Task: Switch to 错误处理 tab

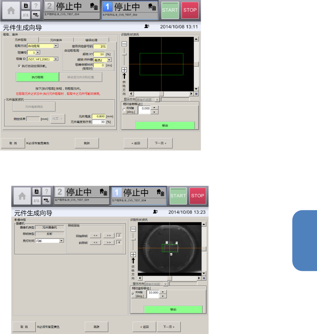Action: point(91,40)
